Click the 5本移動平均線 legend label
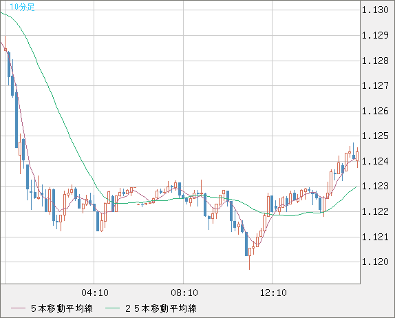The height and width of the screenshot is (318, 395). tap(62, 308)
